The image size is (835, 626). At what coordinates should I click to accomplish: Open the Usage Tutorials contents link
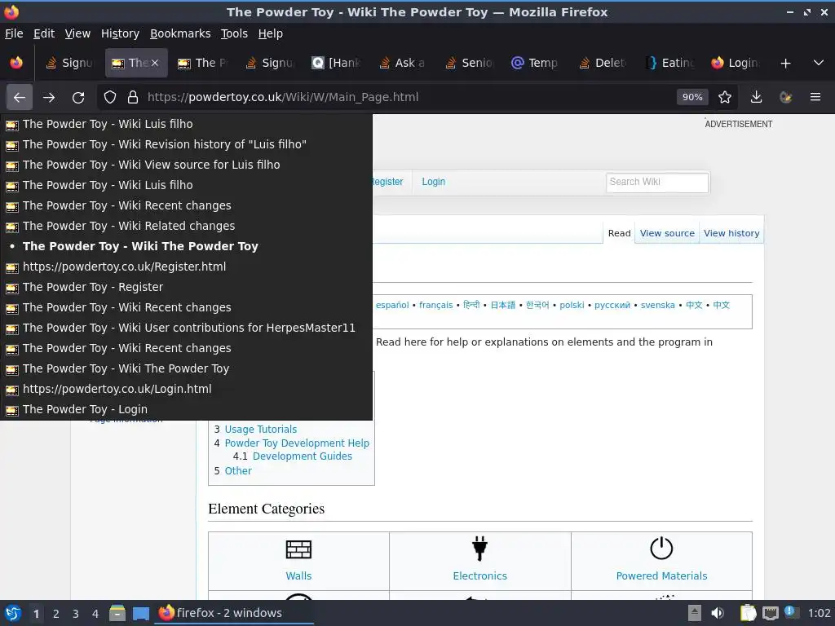[x=260, y=429]
